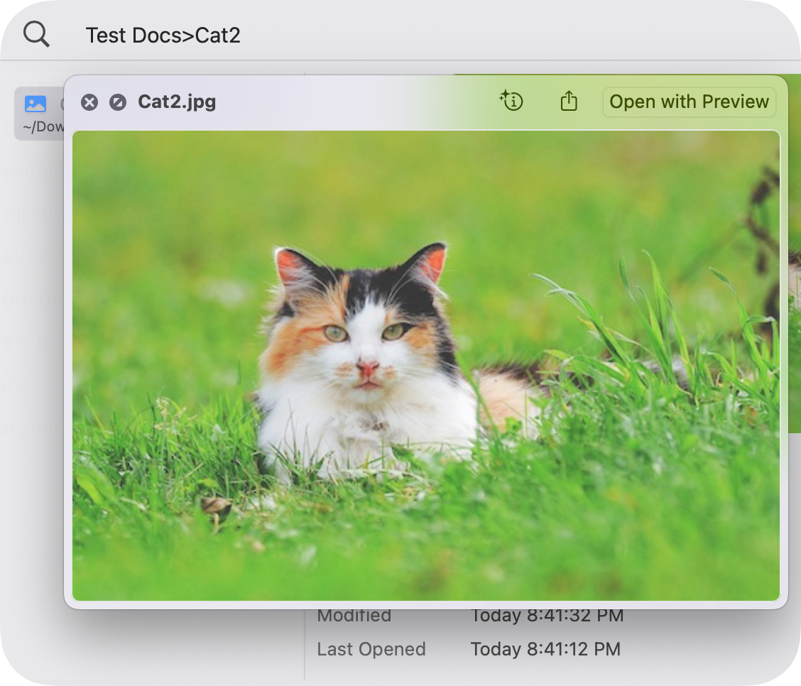Click the Open with Preview button

coord(689,102)
